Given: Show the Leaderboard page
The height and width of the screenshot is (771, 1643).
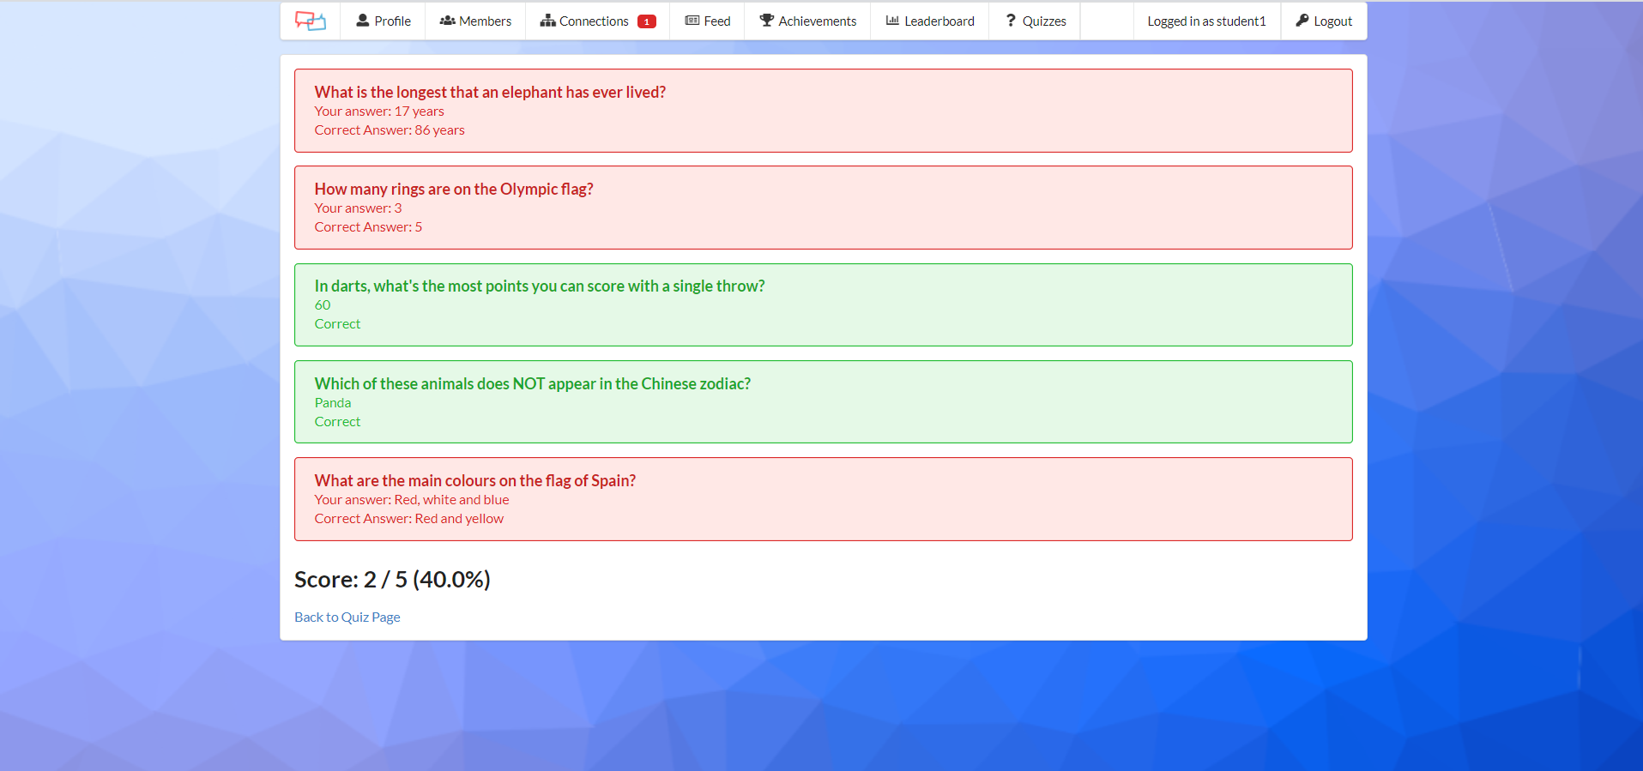Looking at the screenshot, I should point(930,21).
